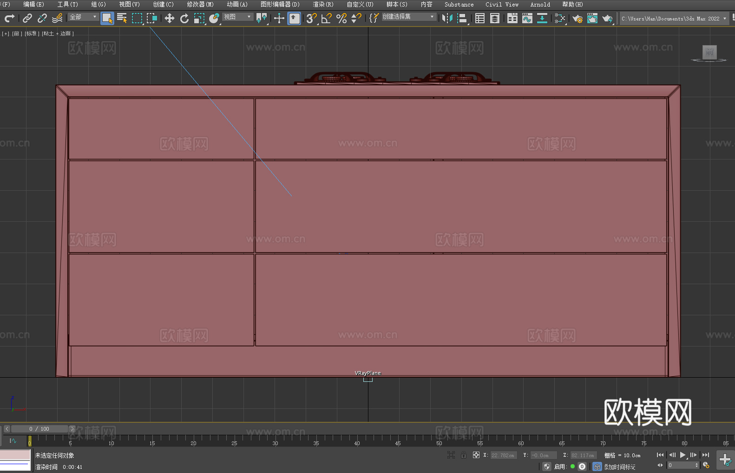Screen dimensions: 735x473
Task: Toggle Angle Snap
Action: [326, 18]
